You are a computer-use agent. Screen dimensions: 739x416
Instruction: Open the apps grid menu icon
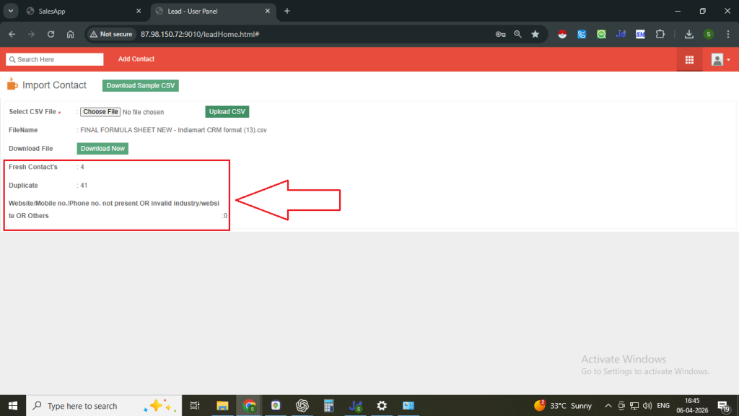coord(689,60)
